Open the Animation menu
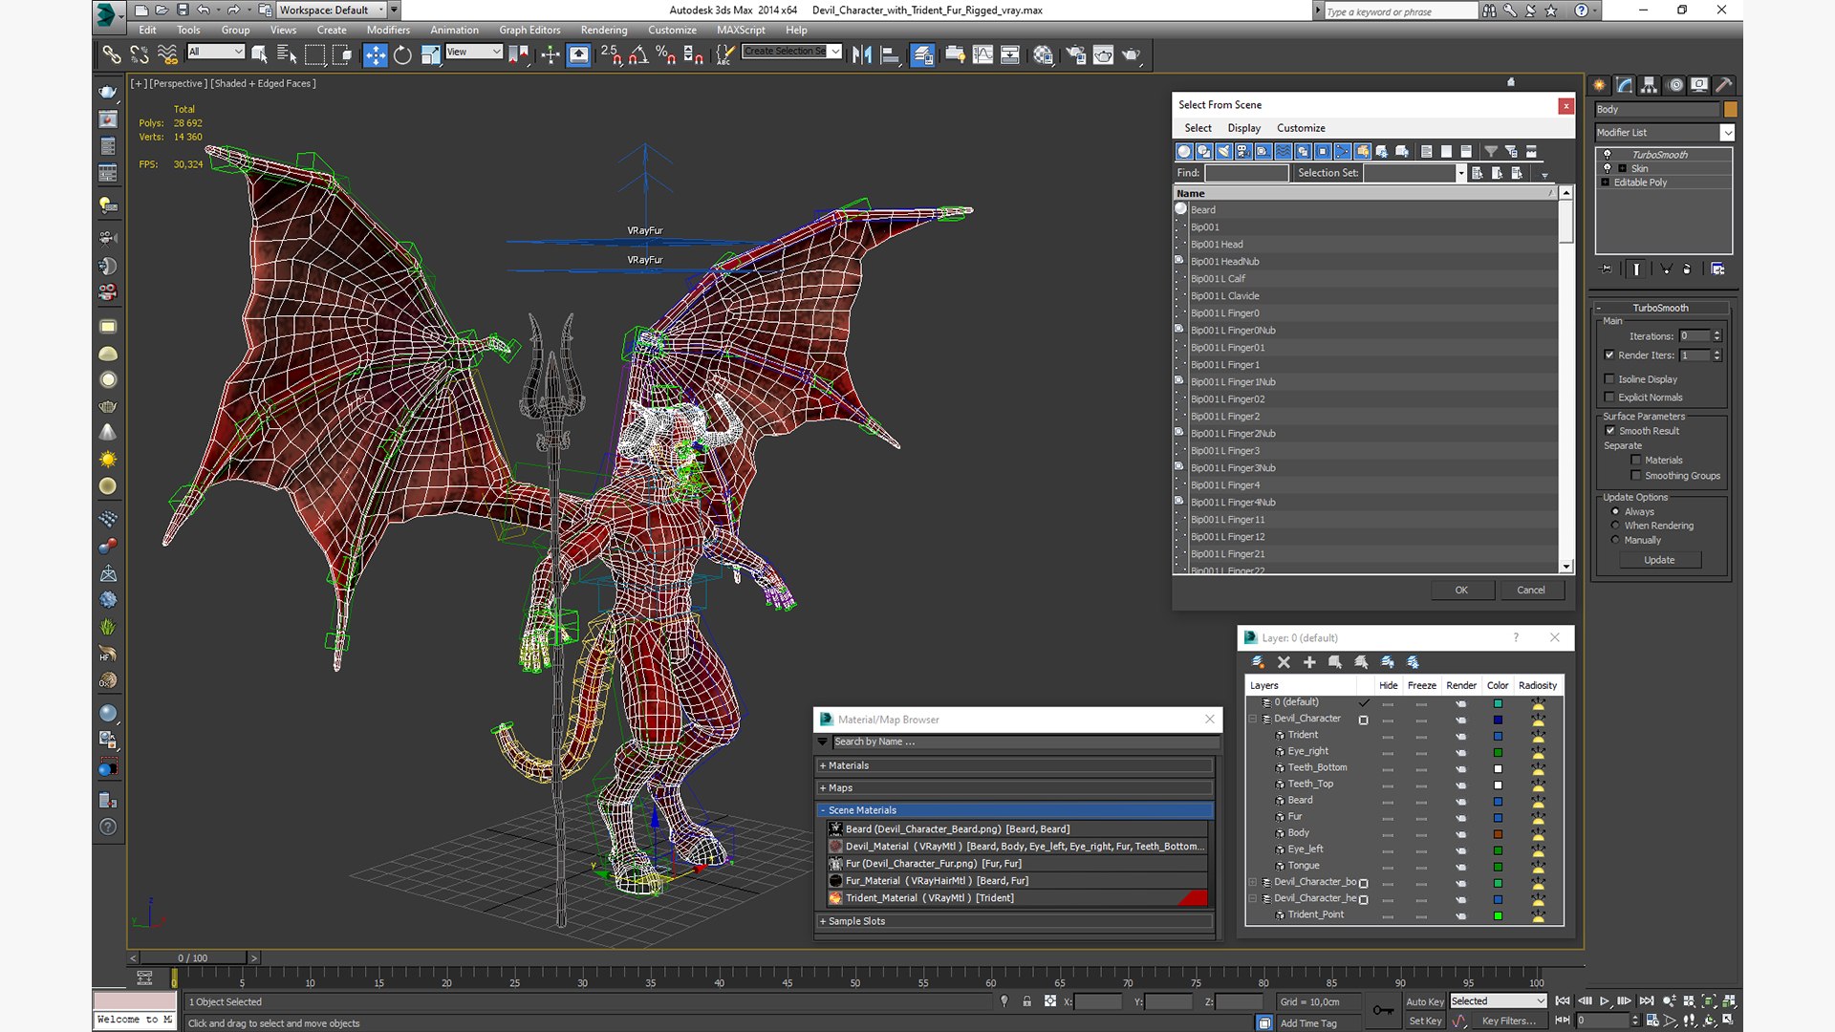Screen dimensions: 1835x1032 pyautogui.click(x=454, y=30)
